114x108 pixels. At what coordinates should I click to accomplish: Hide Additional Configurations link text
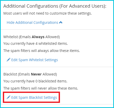tap(32, 23)
